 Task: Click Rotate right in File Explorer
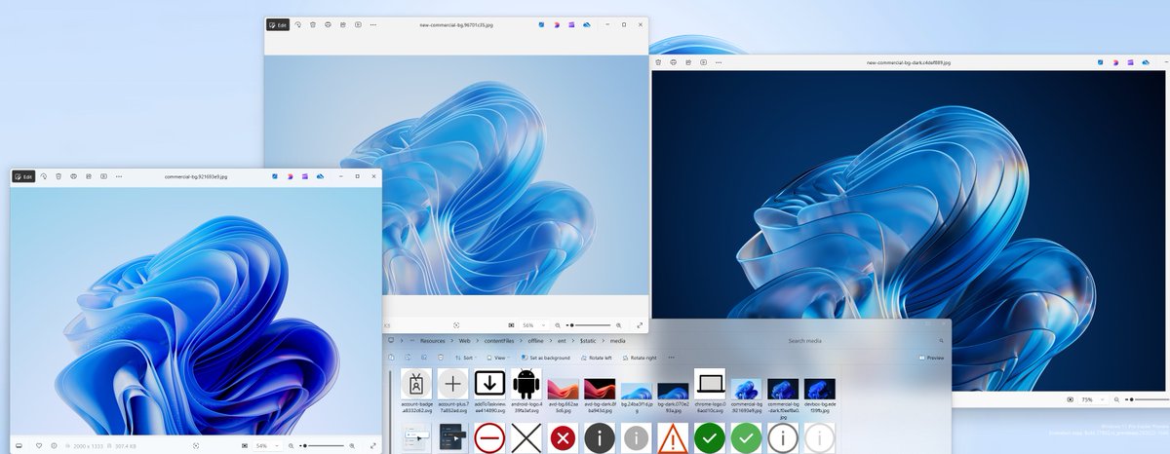pos(638,358)
